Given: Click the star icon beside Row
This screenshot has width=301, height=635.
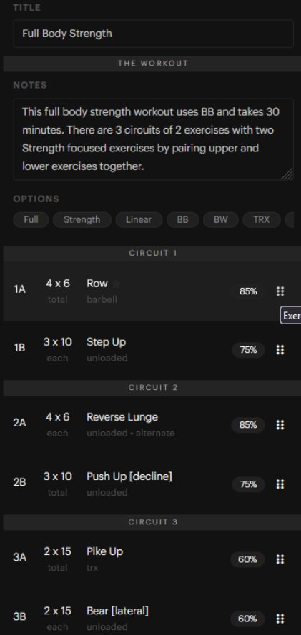Looking at the screenshot, I should 117,284.
